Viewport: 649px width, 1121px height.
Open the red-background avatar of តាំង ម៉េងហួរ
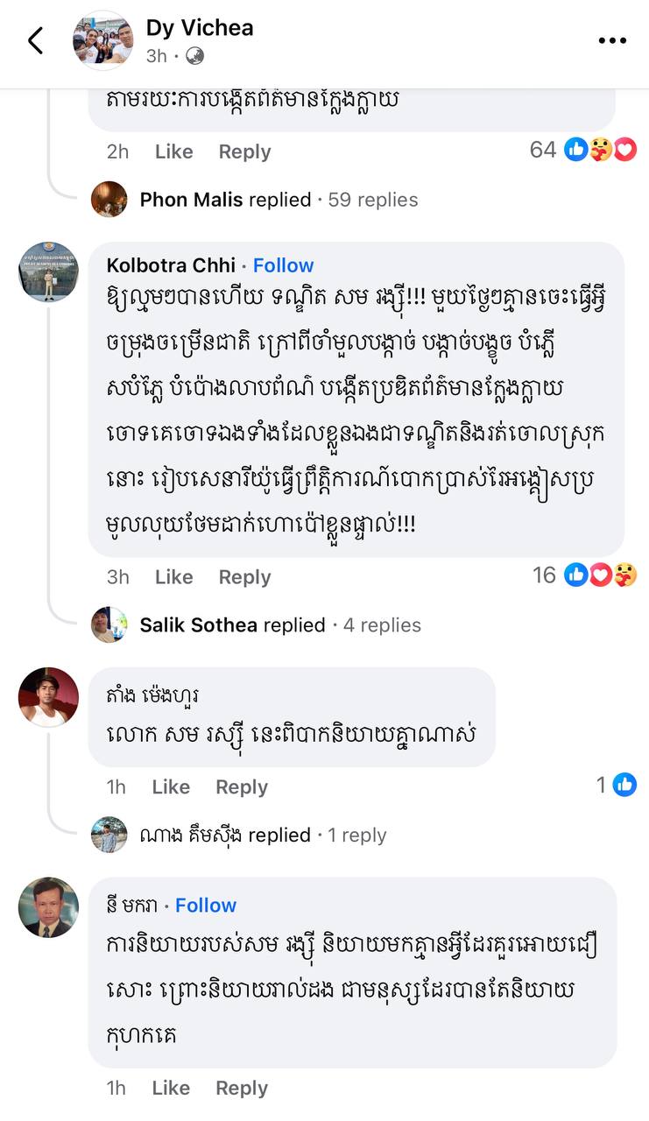tap(48, 697)
